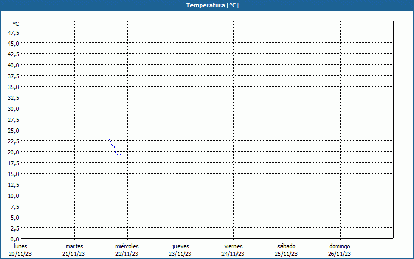The image size is (414, 259).
Task: Click the 45,0 value on temperature axis
Action: (x=14, y=44)
